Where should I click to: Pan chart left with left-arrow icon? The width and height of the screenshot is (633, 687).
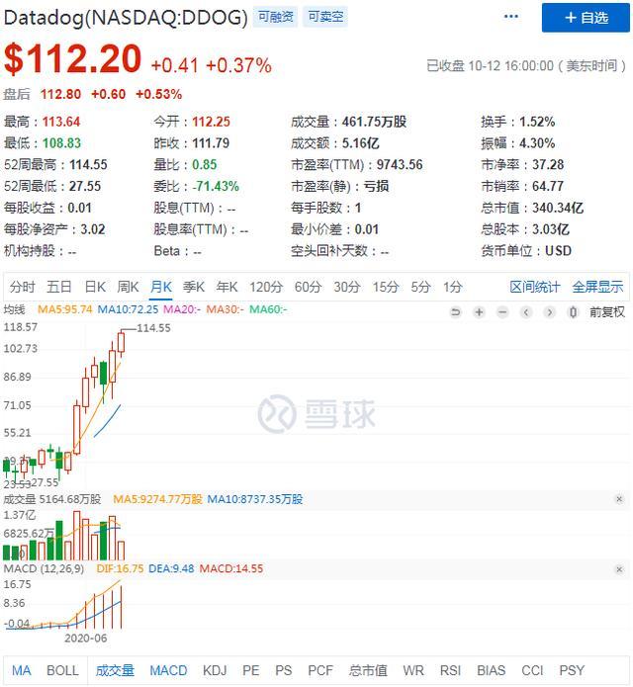pyautogui.click(x=526, y=312)
